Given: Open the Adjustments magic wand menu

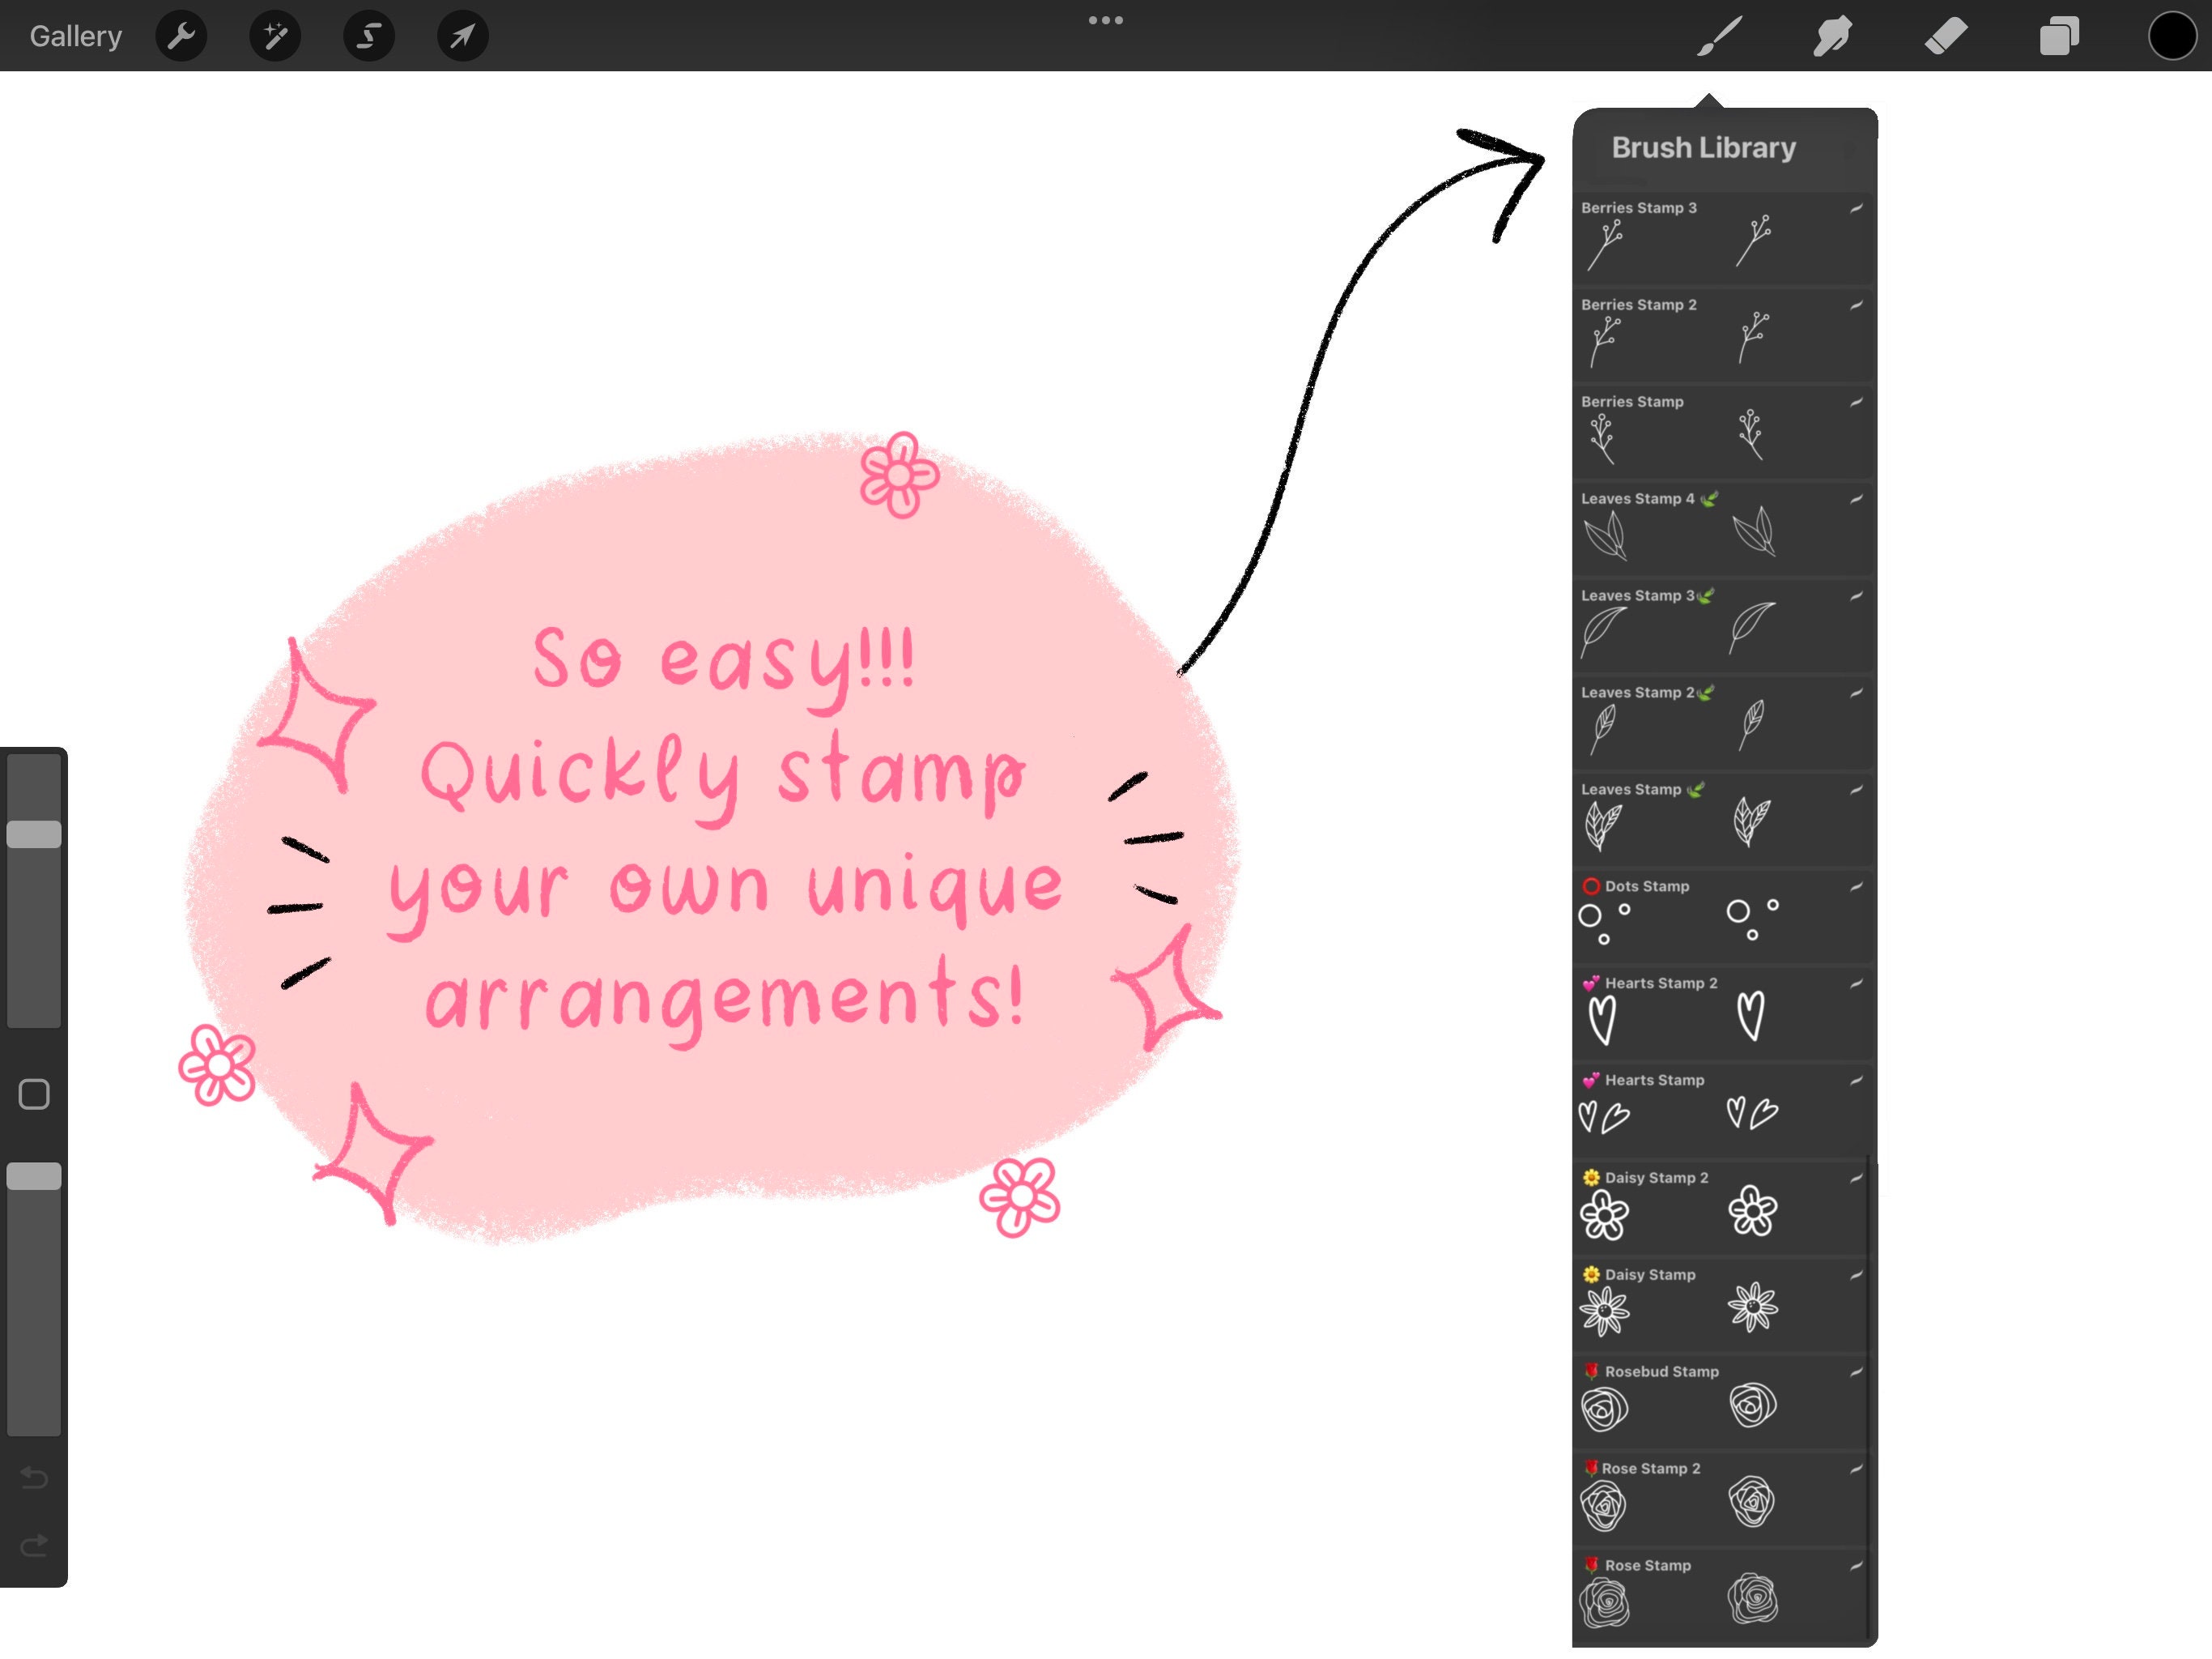Looking at the screenshot, I should [x=275, y=37].
